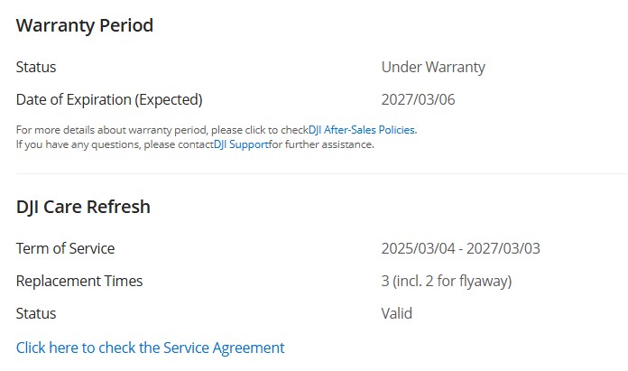Screen dimensions: 628x371
Task: Click the Status label under DJI Care Refresh
Action: click(36, 313)
